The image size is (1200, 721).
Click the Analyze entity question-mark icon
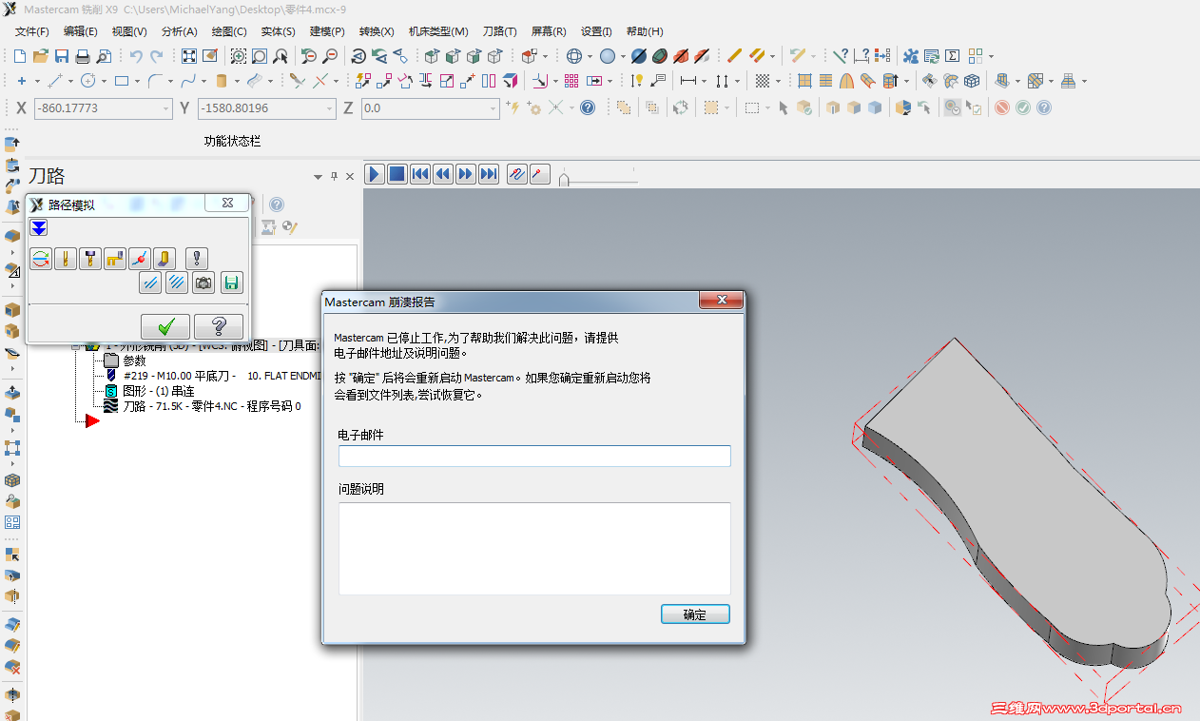840,56
